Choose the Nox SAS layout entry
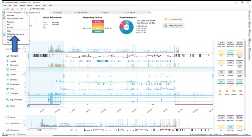Screen dimensions: 252x137 [x=15, y=28]
